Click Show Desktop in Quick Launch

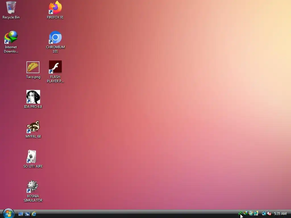click(x=20, y=214)
